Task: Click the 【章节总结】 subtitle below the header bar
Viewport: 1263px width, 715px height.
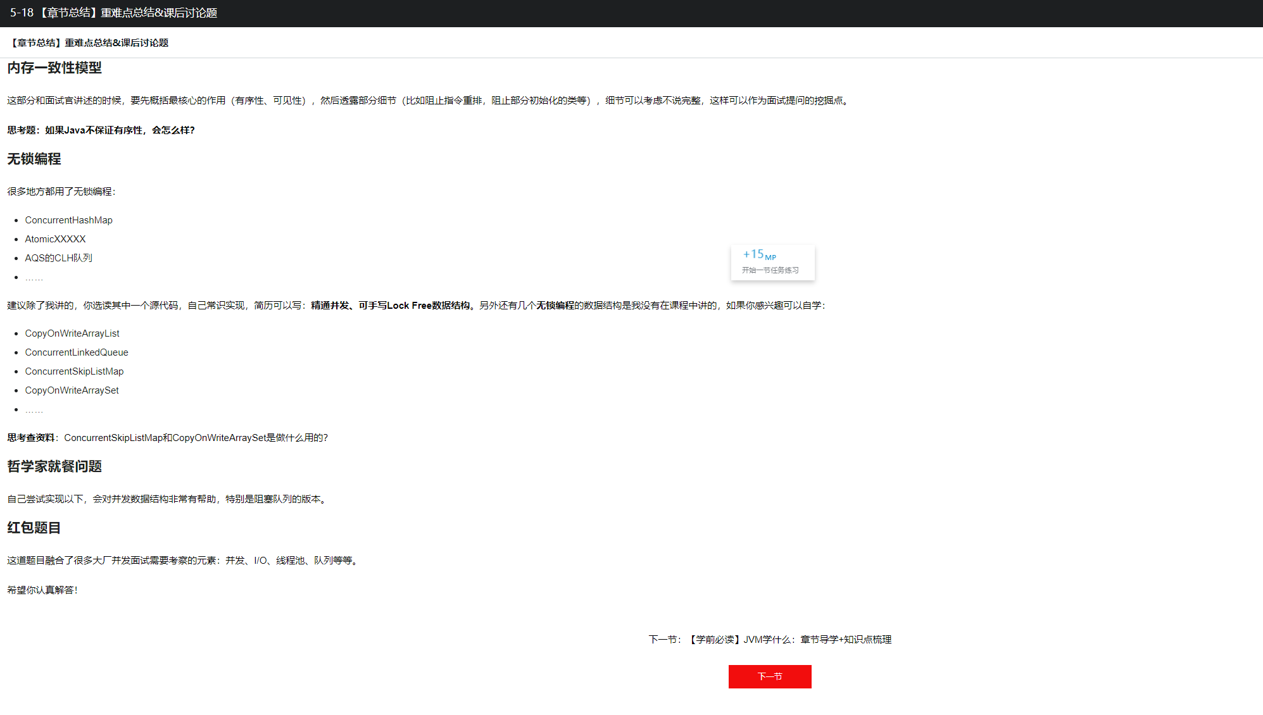Action: [x=88, y=43]
